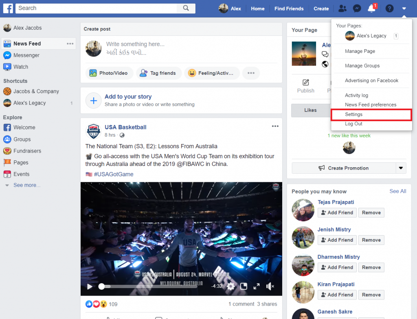Click Create in the top bar

click(321, 9)
